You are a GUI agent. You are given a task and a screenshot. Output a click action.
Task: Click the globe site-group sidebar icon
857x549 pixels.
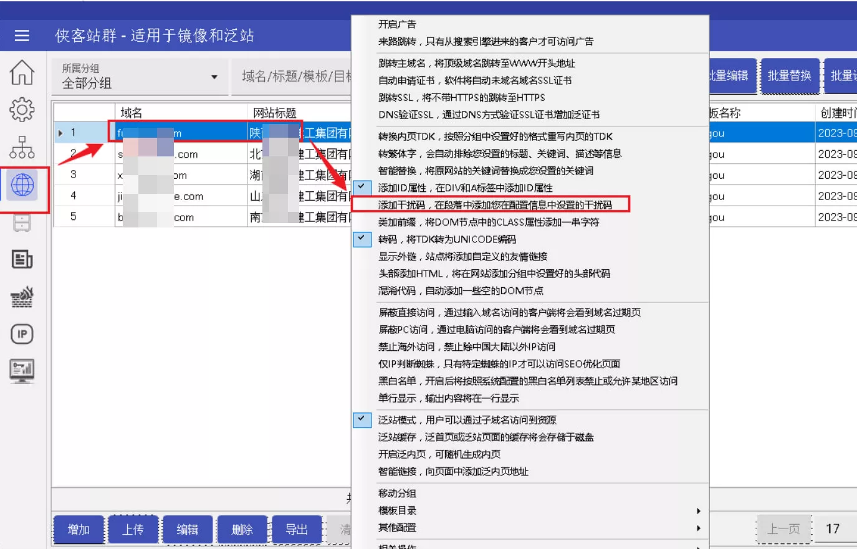(22, 185)
